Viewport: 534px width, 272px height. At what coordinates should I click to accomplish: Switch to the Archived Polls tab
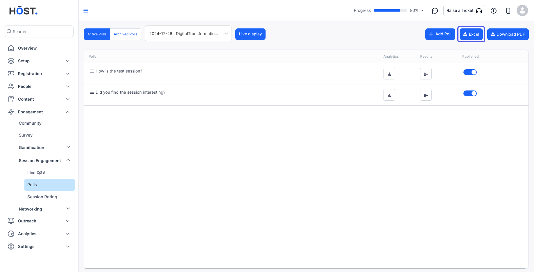126,34
